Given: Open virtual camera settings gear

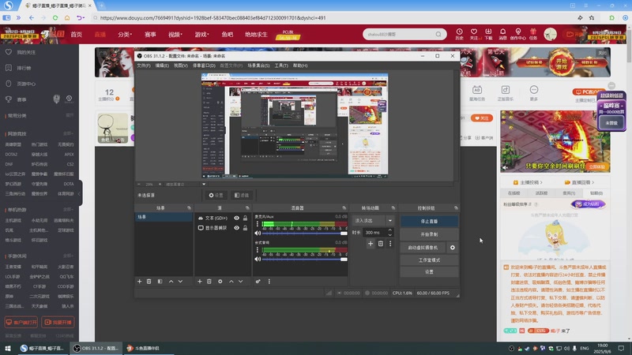Looking at the screenshot, I should coord(453,248).
